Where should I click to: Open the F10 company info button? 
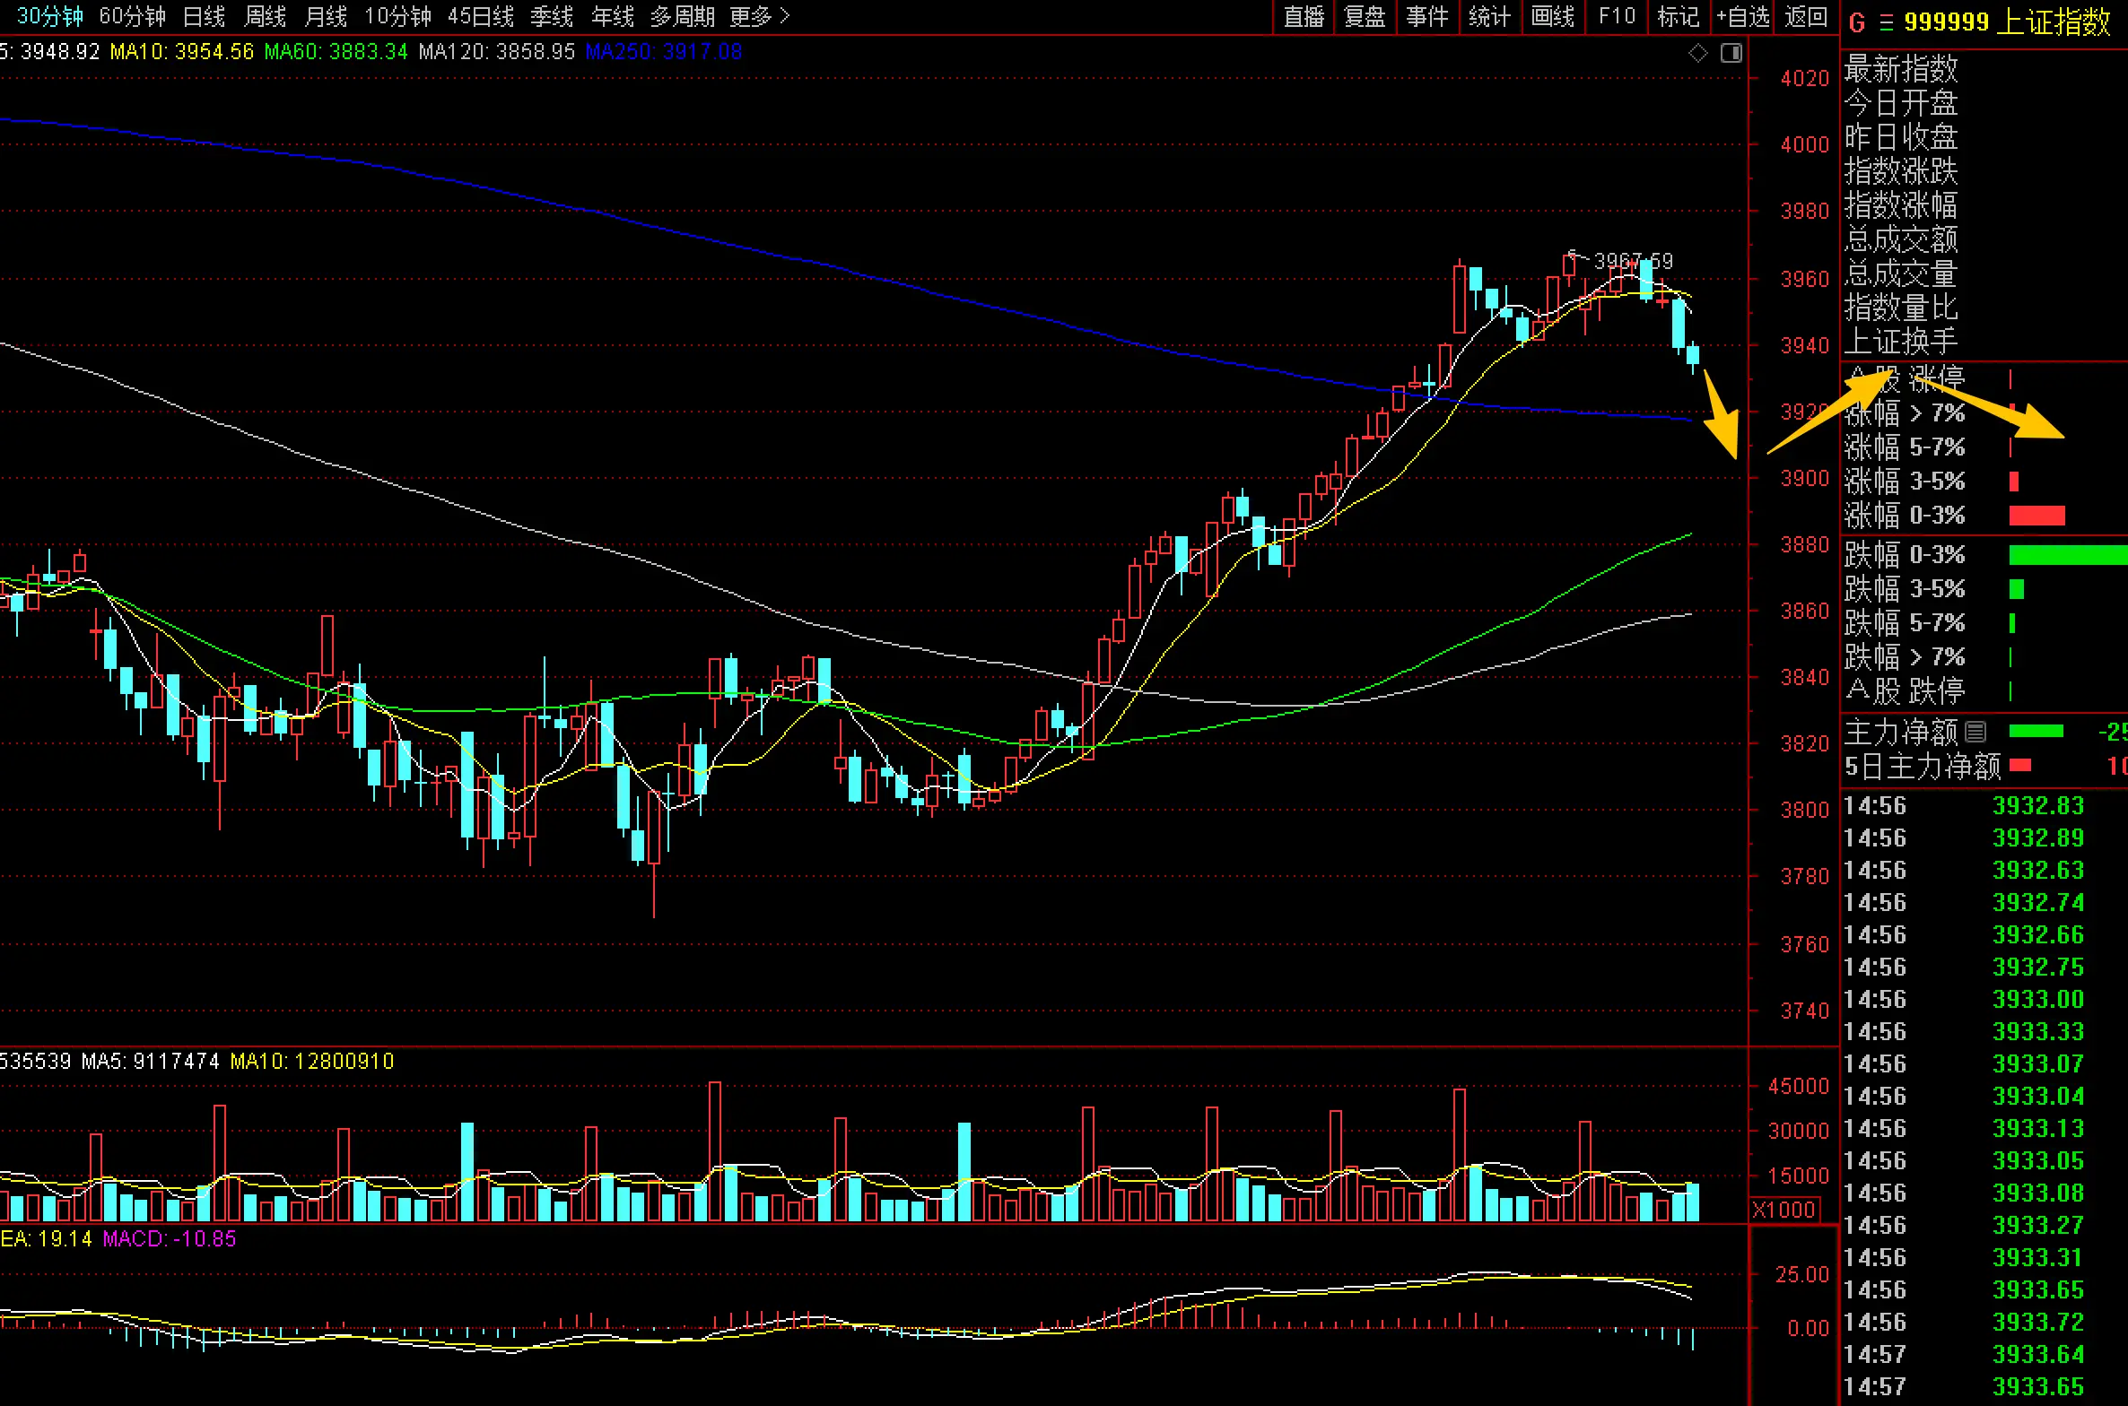[x=1617, y=17]
